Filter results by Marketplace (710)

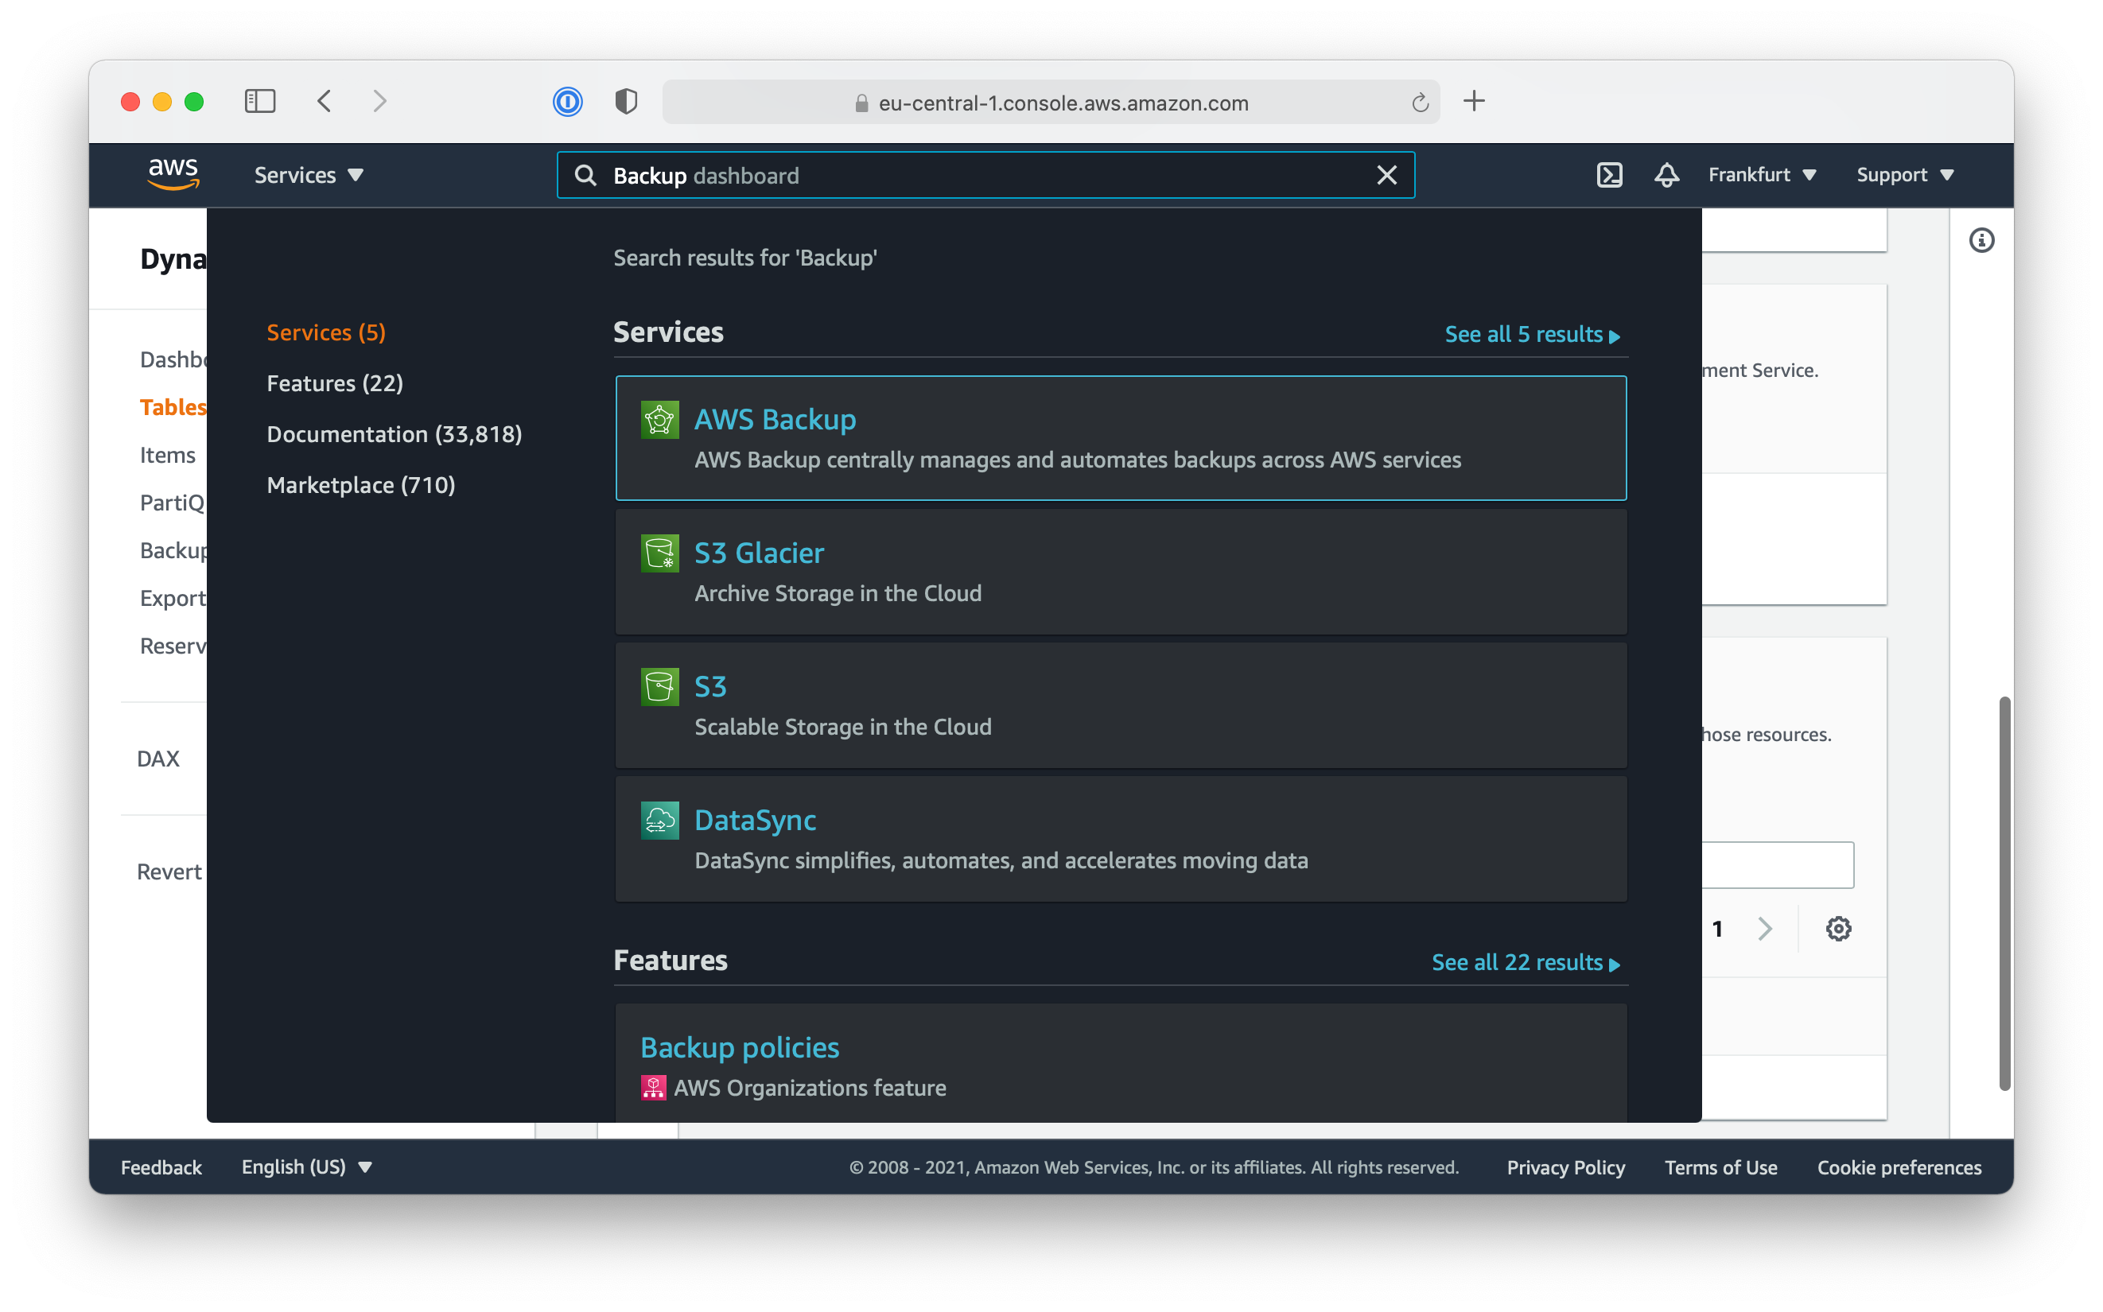(x=361, y=485)
